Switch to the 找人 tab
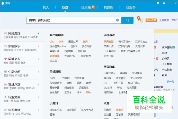This screenshot has height=119, width=178. pos(46,7)
